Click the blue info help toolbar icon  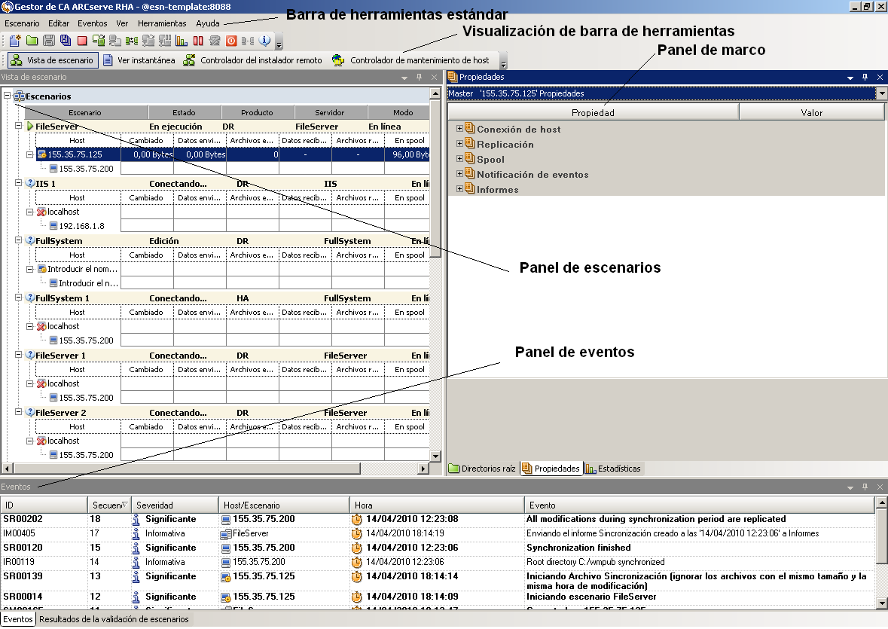(264, 41)
